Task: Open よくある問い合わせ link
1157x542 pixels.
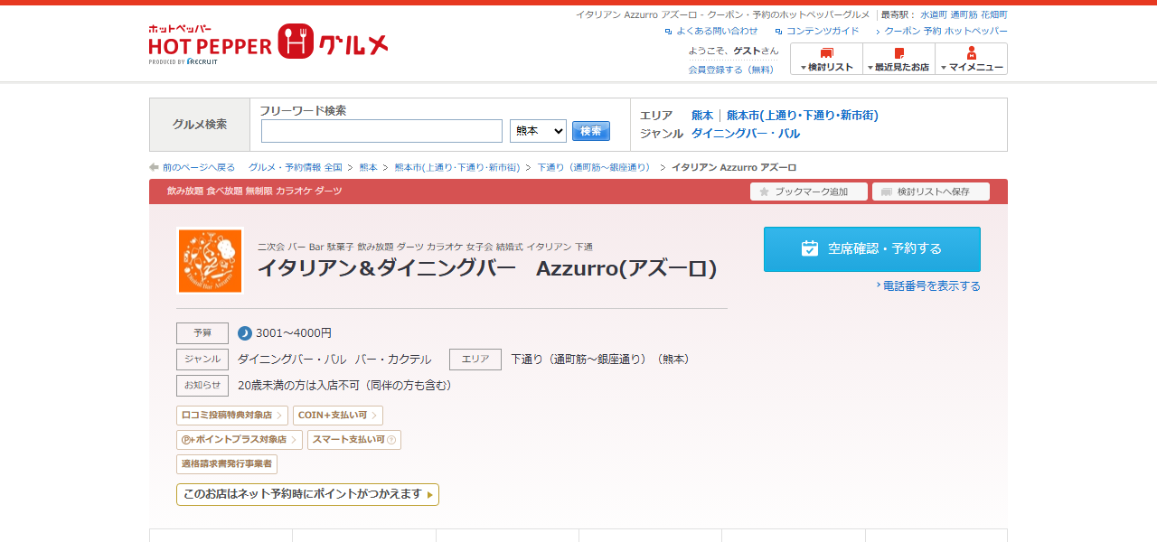Action: point(717,31)
